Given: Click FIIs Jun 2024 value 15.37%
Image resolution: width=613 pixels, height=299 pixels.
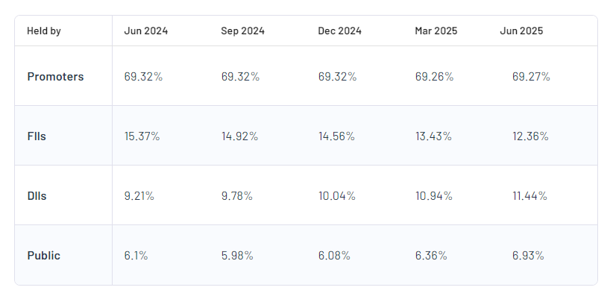Looking at the screenshot, I should coord(142,136).
